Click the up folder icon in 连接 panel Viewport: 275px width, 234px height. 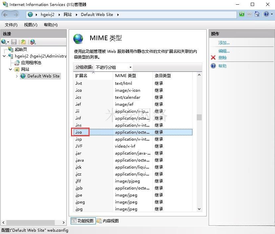point(23,42)
